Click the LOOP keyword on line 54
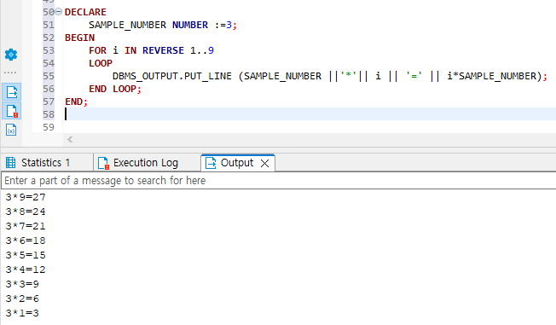Image resolution: width=556 pixels, height=325 pixels. click(101, 63)
